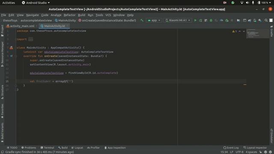The image size is (274, 154).
Task: Toggle the Gradle tool window
Action: click(x=271, y=31)
